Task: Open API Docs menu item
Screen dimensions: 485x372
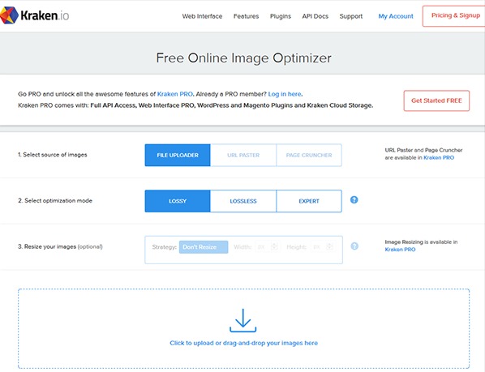Action: click(x=315, y=16)
